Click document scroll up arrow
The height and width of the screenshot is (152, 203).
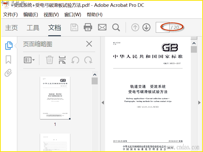pyautogui.click(x=194, y=43)
